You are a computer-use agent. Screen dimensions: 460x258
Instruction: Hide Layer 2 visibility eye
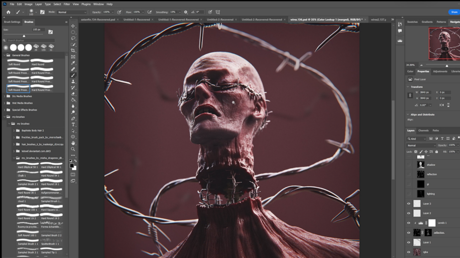click(x=409, y=213)
